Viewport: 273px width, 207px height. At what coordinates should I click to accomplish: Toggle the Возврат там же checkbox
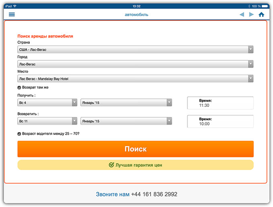[x=19, y=88]
